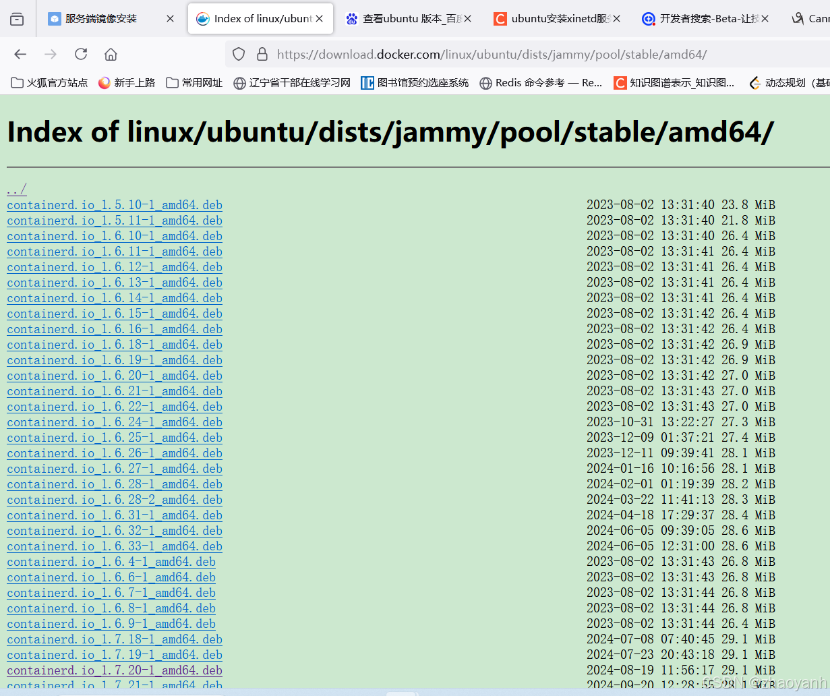The width and height of the screenshot is (830, 696).
Task: Click the back navigation arrow
Action: [x=20, y=54]
